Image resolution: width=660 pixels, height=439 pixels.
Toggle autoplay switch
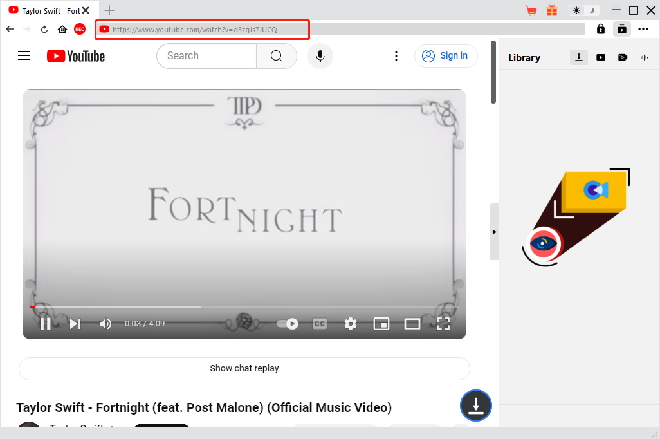(288, 324)
